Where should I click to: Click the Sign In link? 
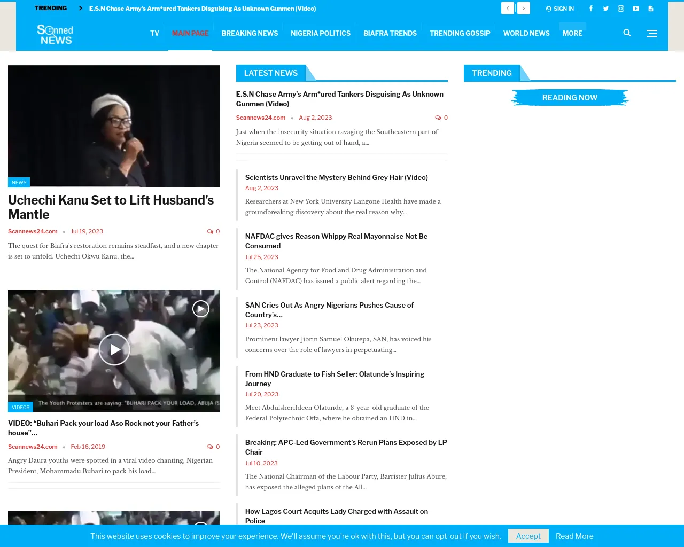click(x=560, y=9)
